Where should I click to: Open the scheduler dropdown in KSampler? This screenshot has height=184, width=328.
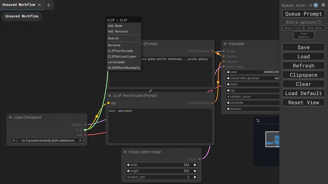click(252, 103)
